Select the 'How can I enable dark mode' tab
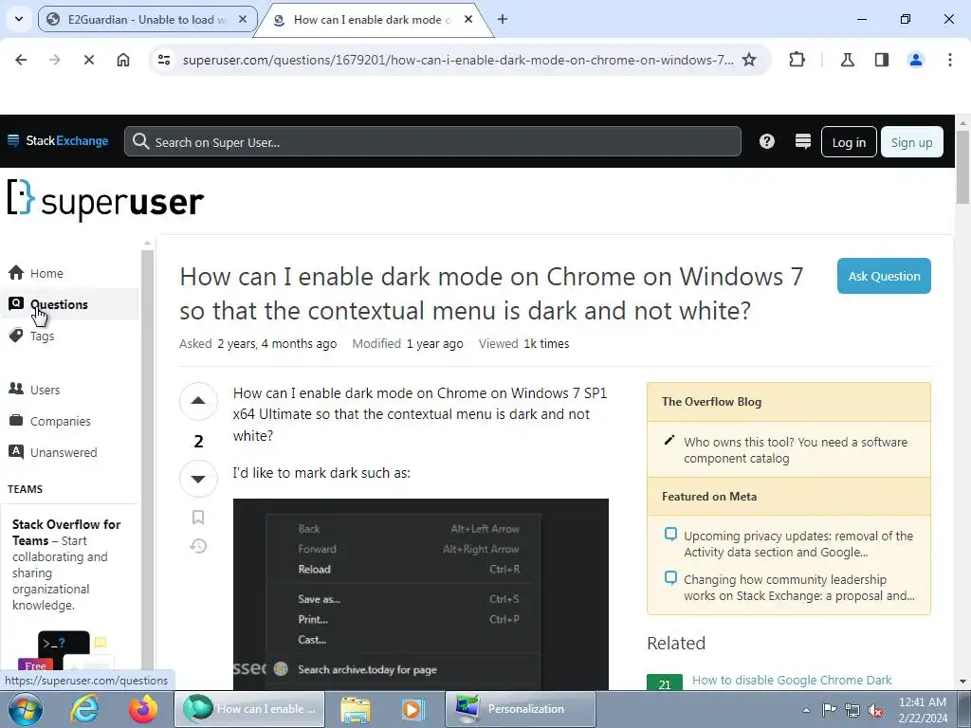 pyautogui.click(x=374, y=19)
